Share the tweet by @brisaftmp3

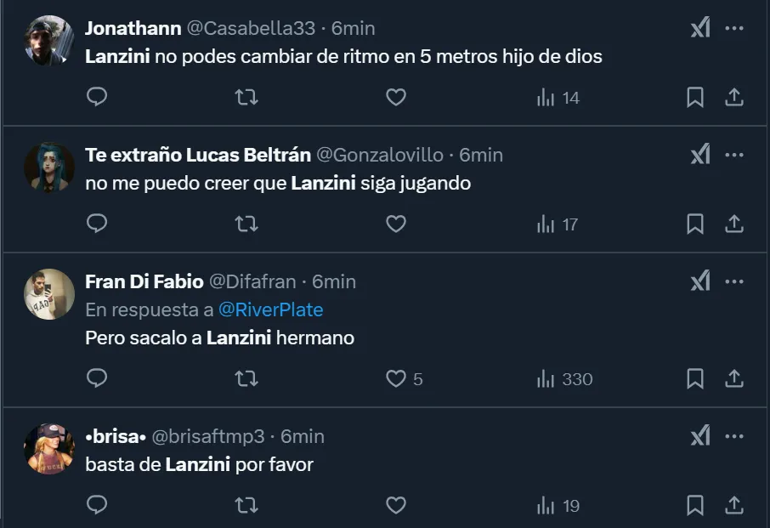tap(734, 505)
